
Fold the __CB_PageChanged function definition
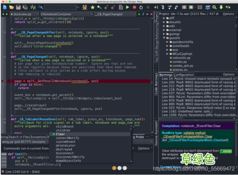5,57
